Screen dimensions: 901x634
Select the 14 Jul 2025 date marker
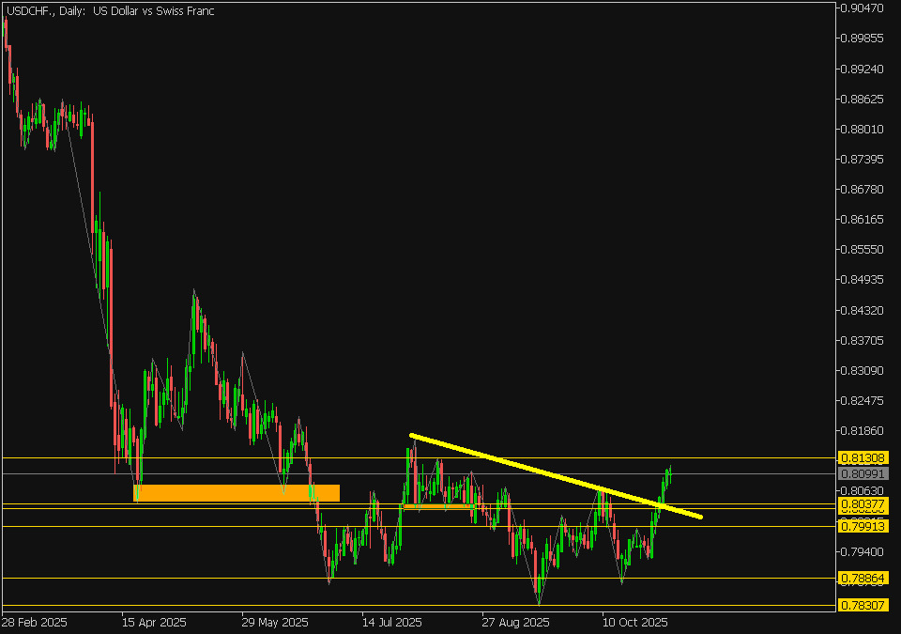(x=394, y=622)
